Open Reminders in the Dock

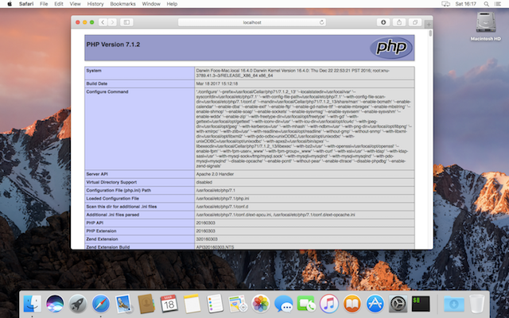pyautogui.click(x=215, y=304)
